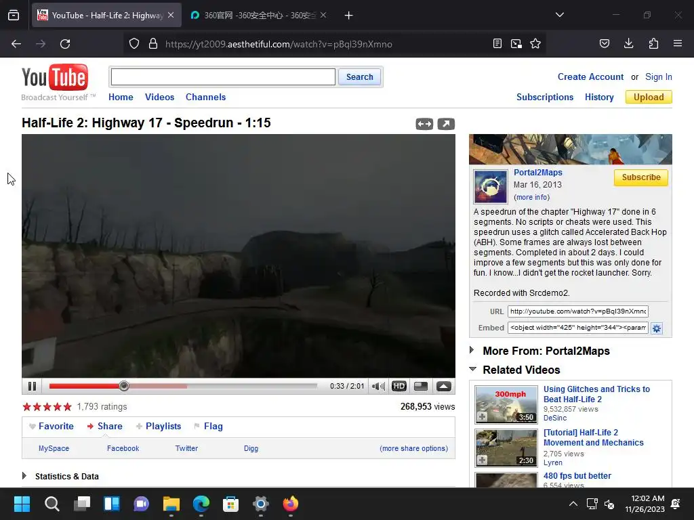Open Windows Start menu
The width and height of the screenshot is (694, 520).
[22, 504]
